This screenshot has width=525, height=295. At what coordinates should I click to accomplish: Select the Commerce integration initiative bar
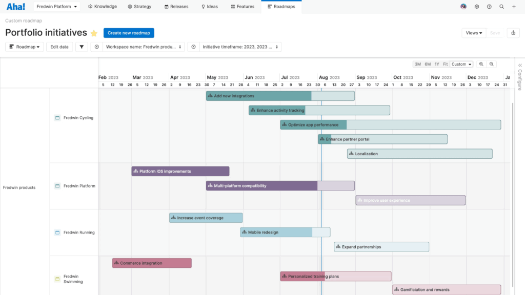coord(152,263)
